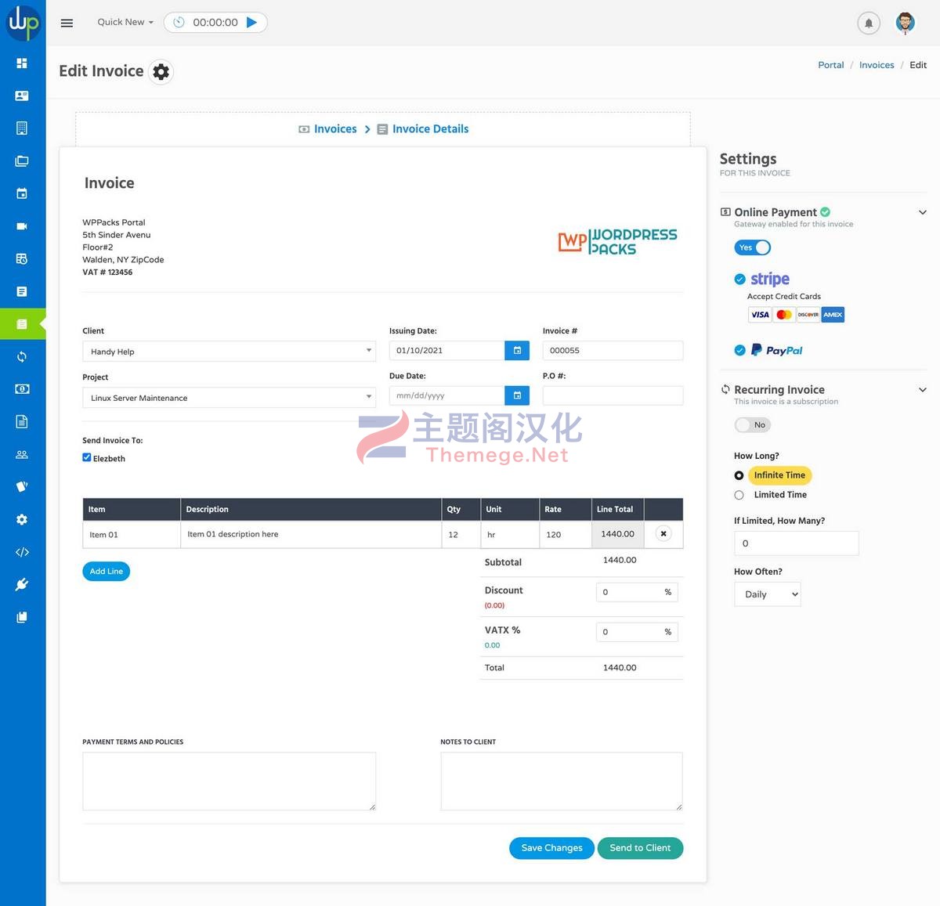The image size is (940, 906).
Task: Open Issuing Date calendar picker
Action: point(517,351)
